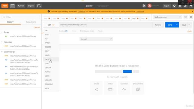Switch to Builder tab
This screenshot has width=194, height=109.
89,6
